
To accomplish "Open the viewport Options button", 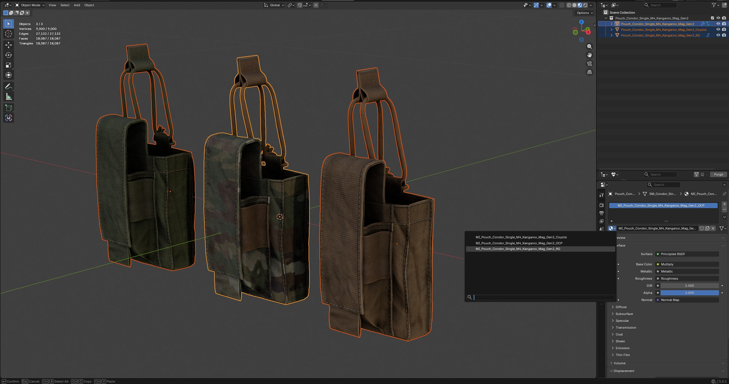I will [x=584, y=13].
